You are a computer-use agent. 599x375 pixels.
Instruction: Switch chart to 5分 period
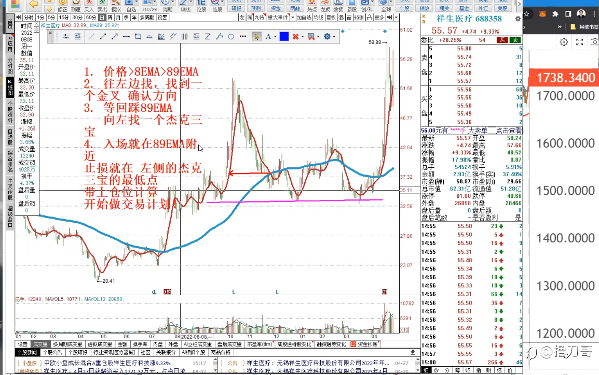tap(51, 18)
